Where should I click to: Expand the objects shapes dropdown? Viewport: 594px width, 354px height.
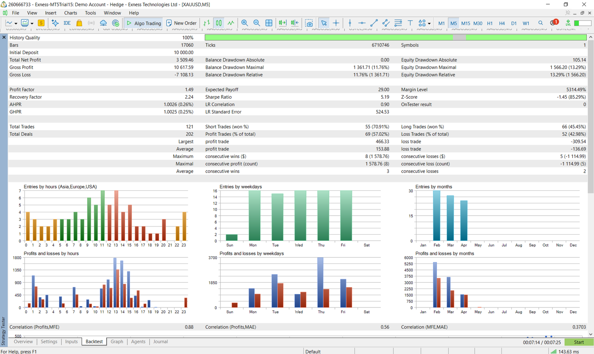click(x=429, y=23)
